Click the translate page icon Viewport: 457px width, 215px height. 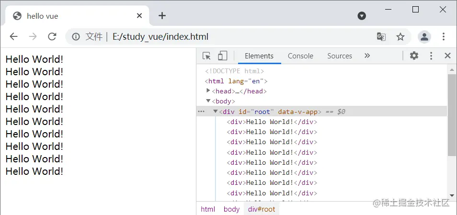pyautogui.click(x=381, y=37)
